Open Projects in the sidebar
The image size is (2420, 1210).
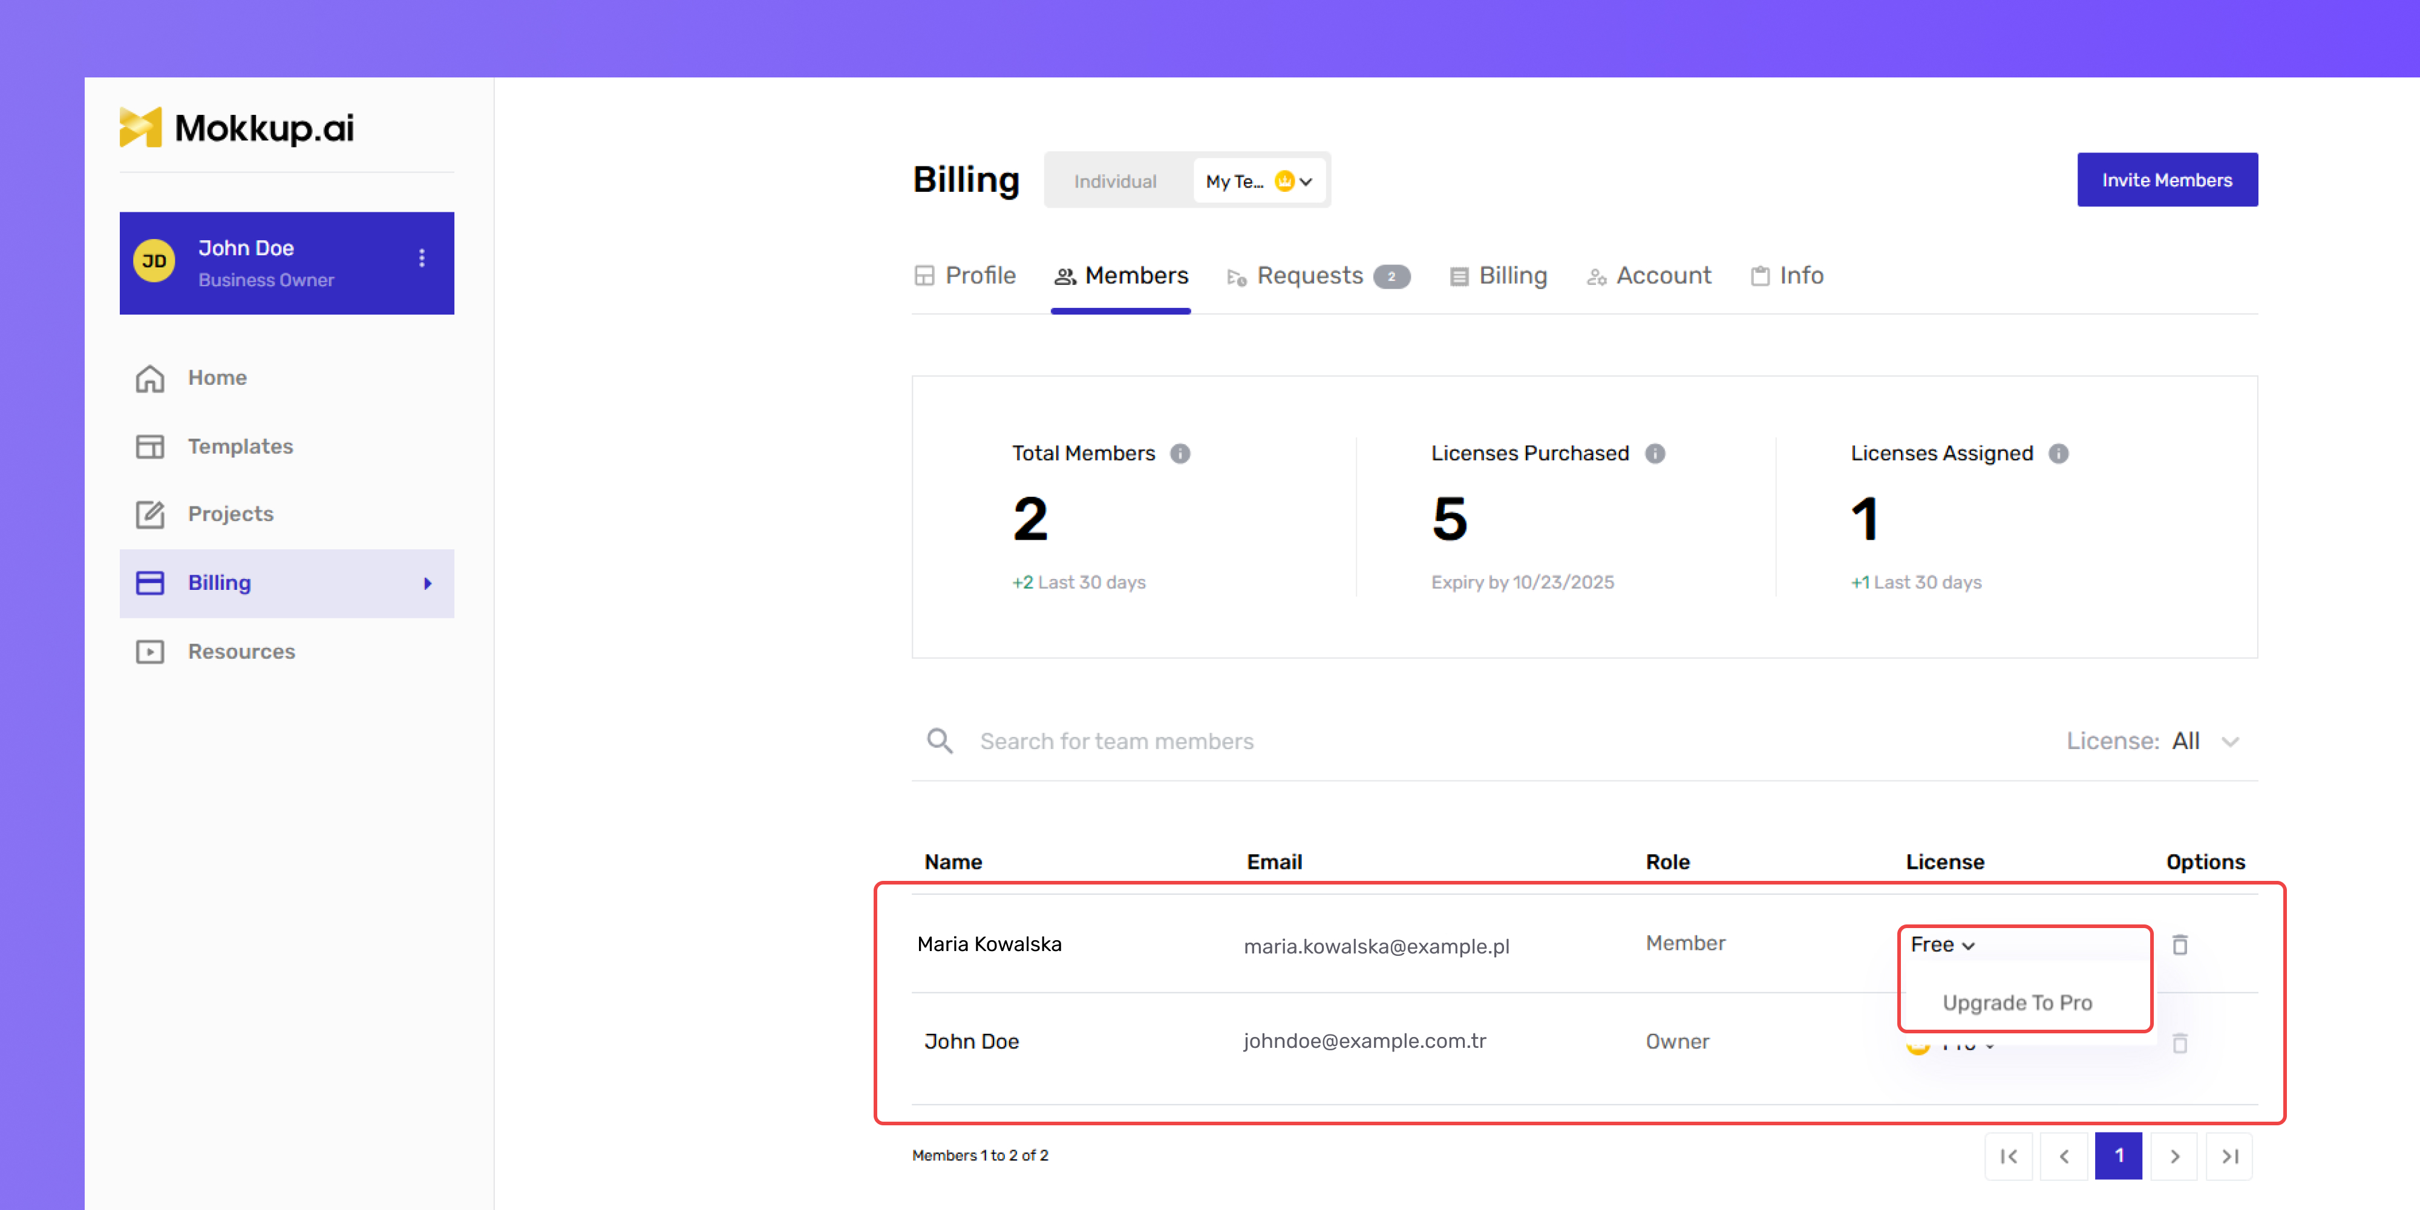tap(287, 514)
